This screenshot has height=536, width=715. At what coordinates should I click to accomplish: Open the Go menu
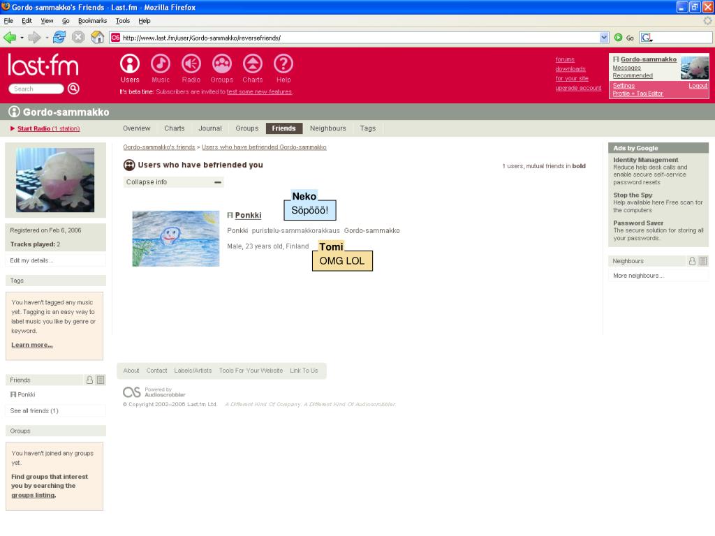[x=66, y=21]
